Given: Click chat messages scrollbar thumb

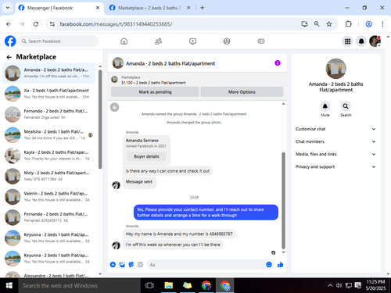Looking at the screenshot, I should [283, 201].
